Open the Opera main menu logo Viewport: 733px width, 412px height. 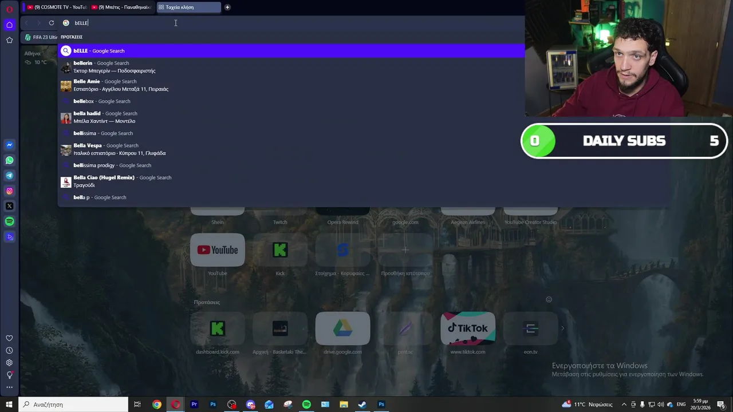click(9, 9)
